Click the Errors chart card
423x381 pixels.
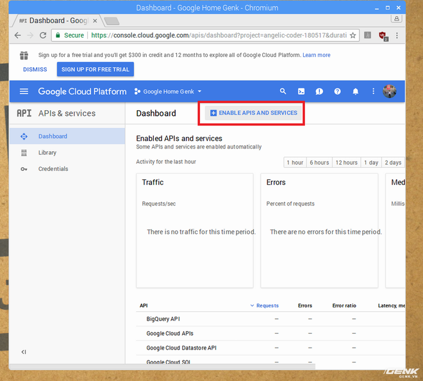319,231
